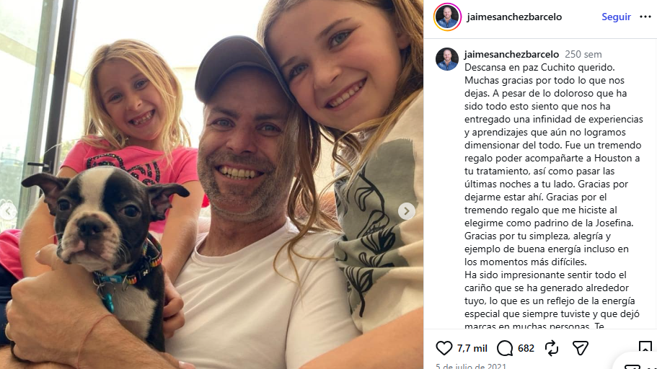The image size is (657, 369).
Task: Click the 682 comments count
Action: pyautogui.click(x=526, y=349)
